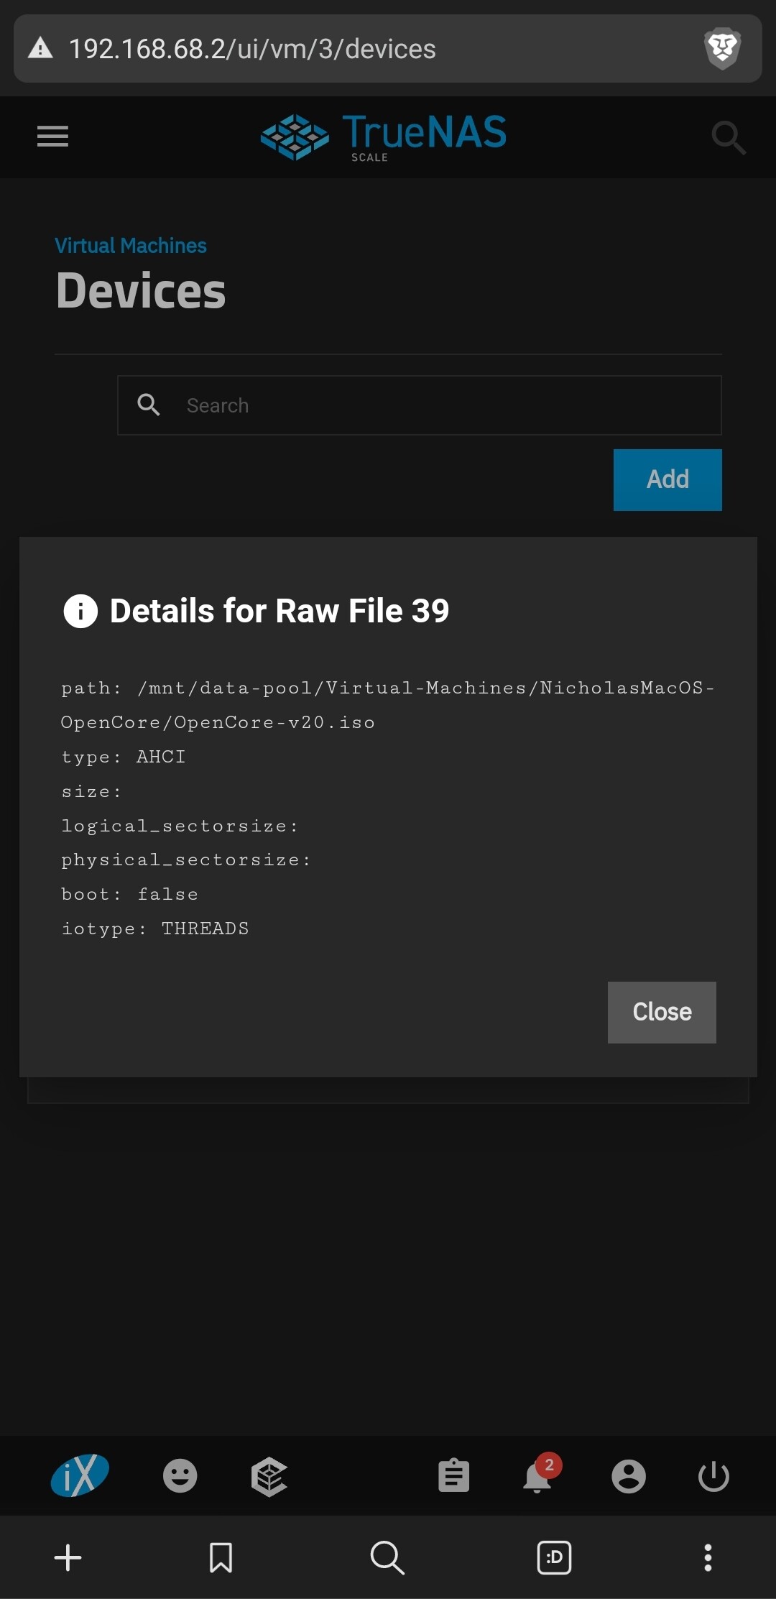Click the power button icon
This screenshot has width=776, height=1599.
pyautogui.click(x=713, y=1476)
